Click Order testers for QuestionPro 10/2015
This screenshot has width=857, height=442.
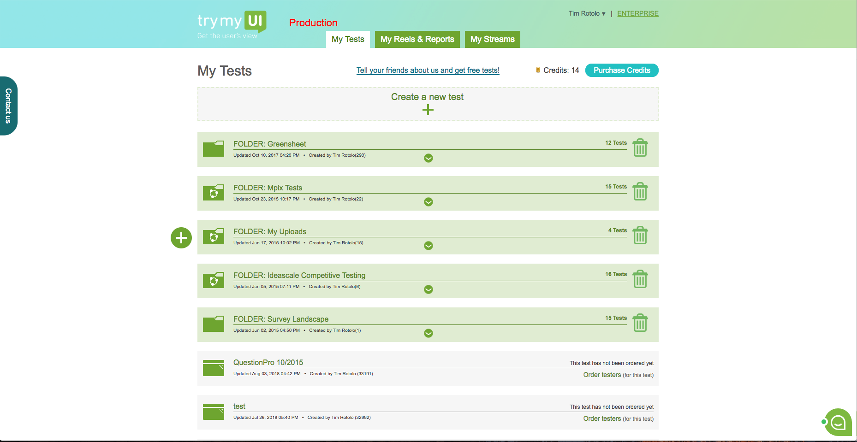602,375
